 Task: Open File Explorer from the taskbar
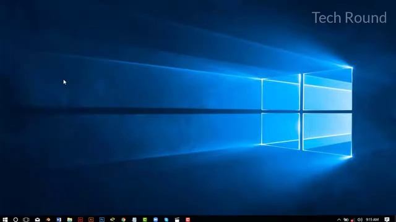(x=70, y=220)
